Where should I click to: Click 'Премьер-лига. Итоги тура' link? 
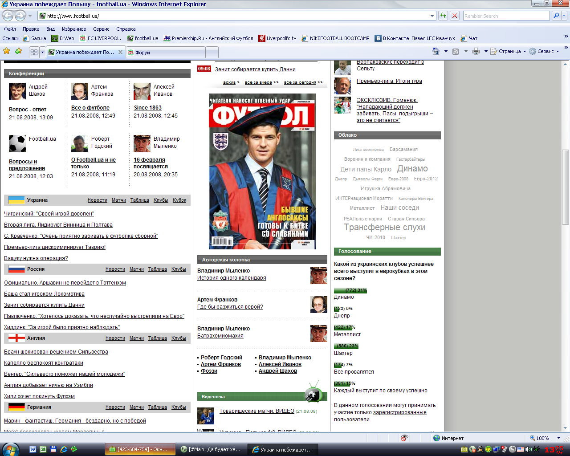[x=389, y=81]
